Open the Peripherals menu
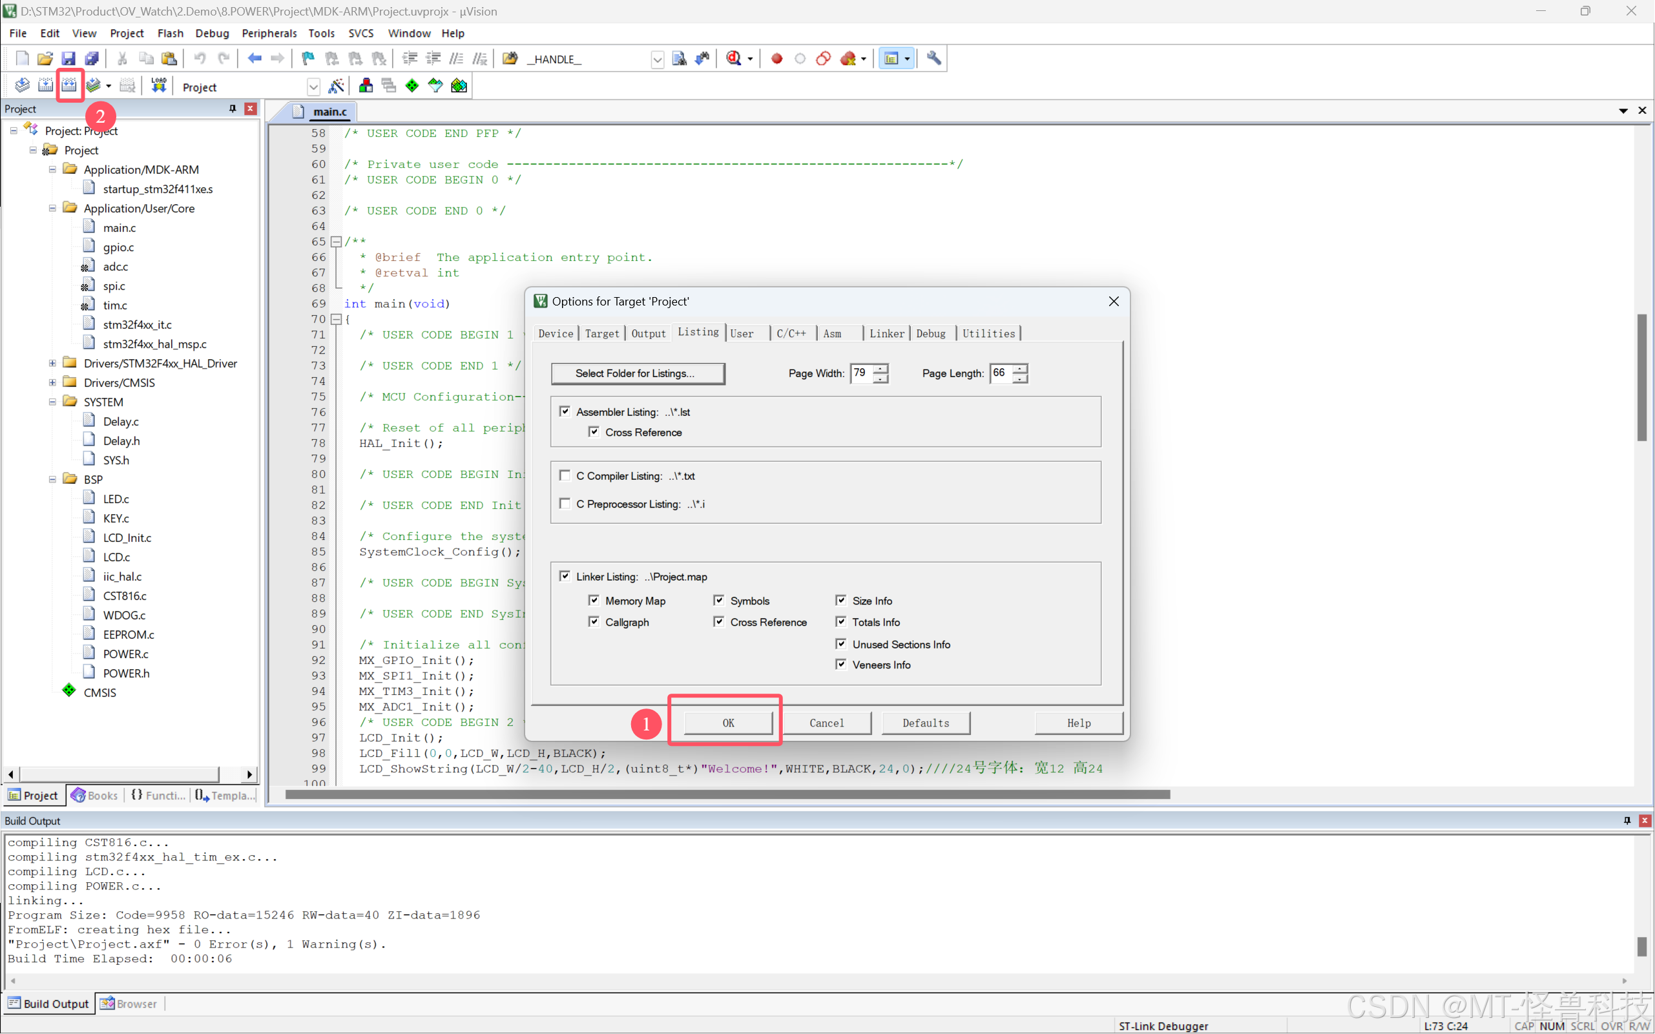 click(x=269, y=33)
